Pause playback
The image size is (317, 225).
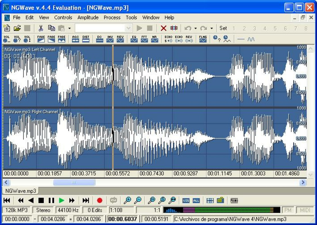[x=51, y=200]
